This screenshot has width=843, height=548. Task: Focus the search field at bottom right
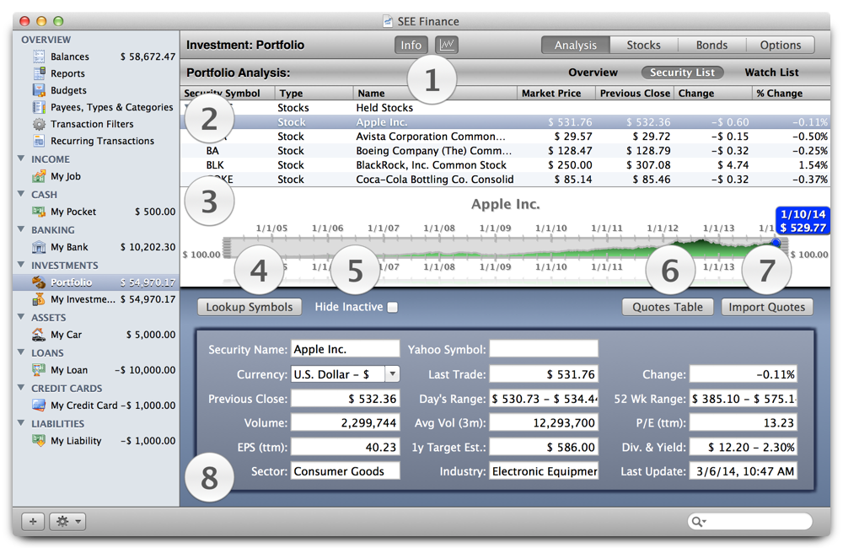(750, 521)
